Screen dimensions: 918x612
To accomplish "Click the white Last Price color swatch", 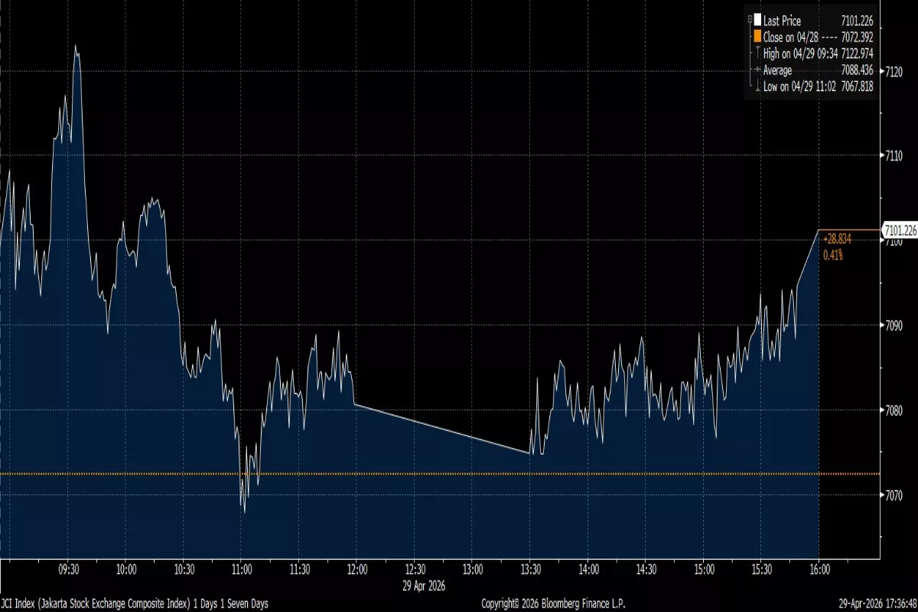I will pyautogui.click(x=757, y=21).
